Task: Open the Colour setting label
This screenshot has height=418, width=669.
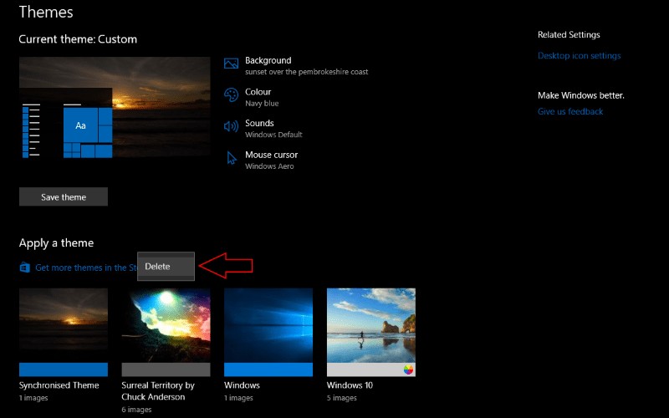Action: (x=258, y=92)
